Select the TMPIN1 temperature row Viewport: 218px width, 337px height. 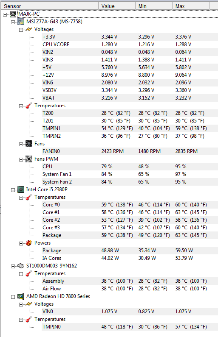point(130,128)
